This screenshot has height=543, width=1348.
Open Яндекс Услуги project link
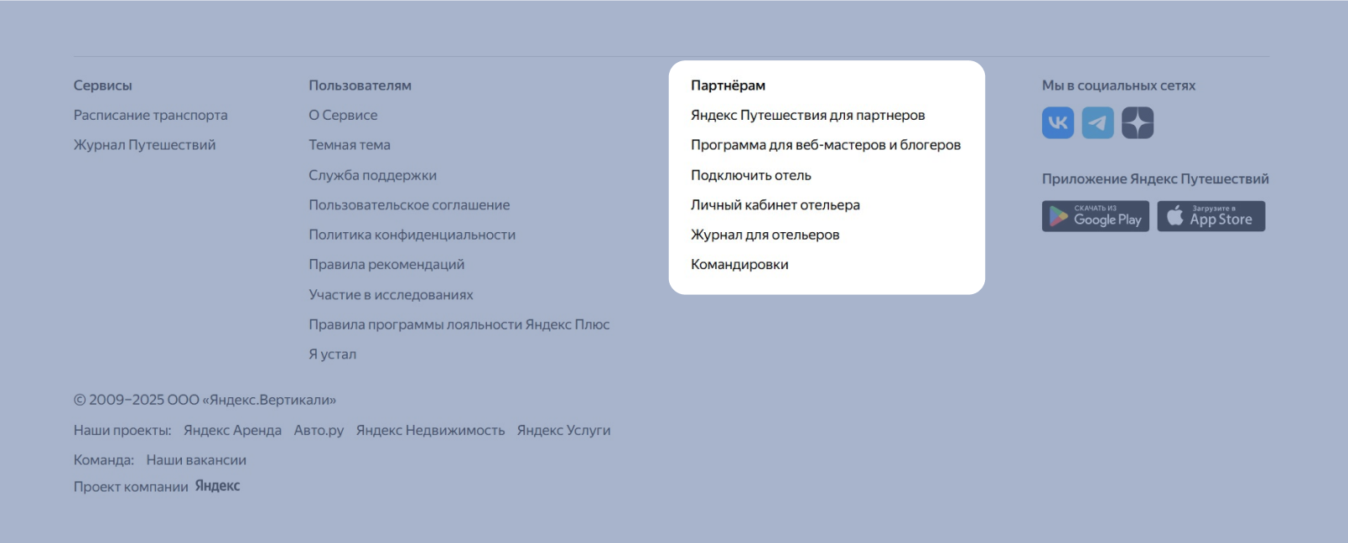click(563, 430)
